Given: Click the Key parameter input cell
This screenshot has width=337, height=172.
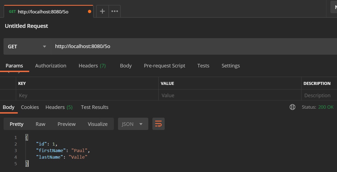Looking at the screenshot, I should 87,95.
